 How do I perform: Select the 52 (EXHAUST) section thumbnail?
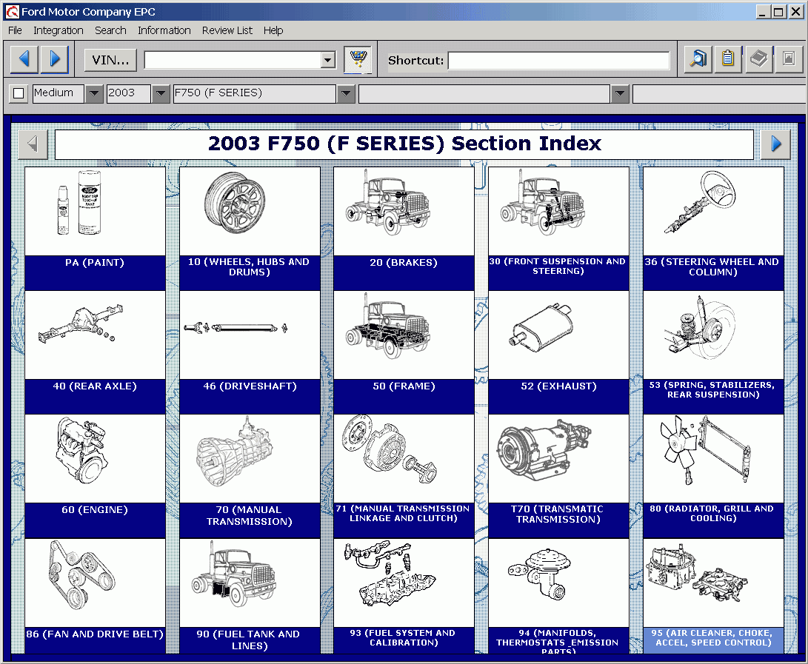tap(558, 333)
